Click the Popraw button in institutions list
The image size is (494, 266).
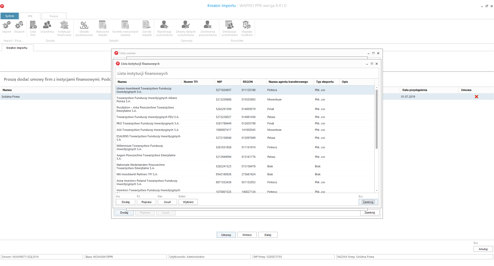(146, 202)
